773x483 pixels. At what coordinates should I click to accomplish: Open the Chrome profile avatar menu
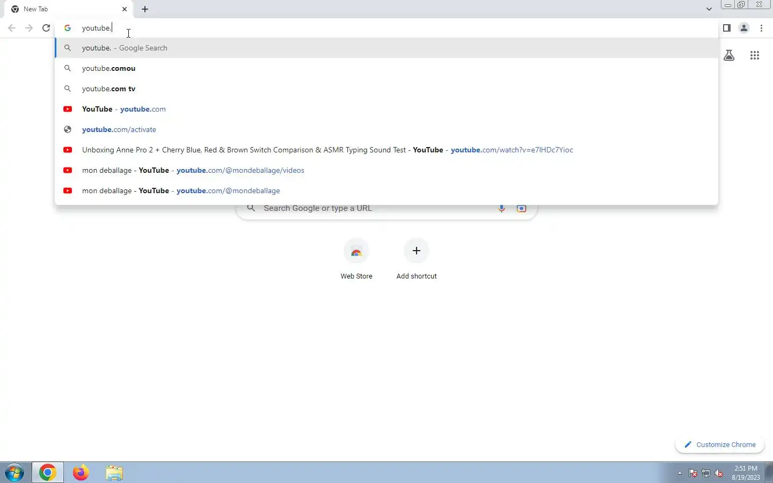coord(744,28)
